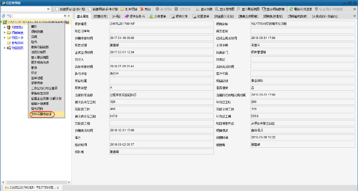
Task: Expand tab bar overflow chevron at far right
Action: 354,16
